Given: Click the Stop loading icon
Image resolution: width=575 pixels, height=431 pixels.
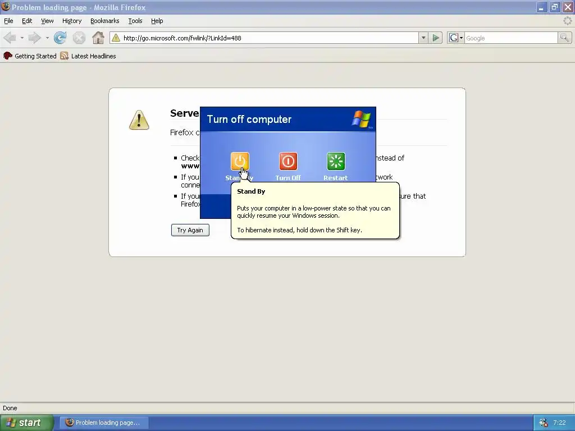Looking at the screenshot, I should (x=79, y=38).
